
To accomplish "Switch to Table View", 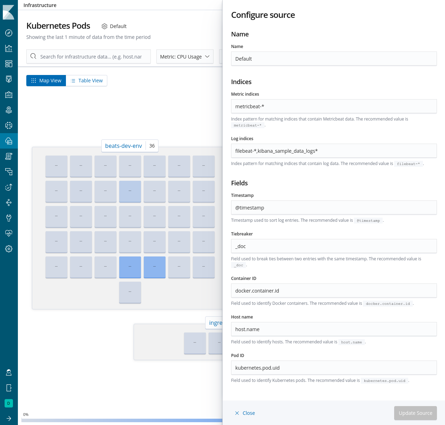I will (x=86, y=81).
